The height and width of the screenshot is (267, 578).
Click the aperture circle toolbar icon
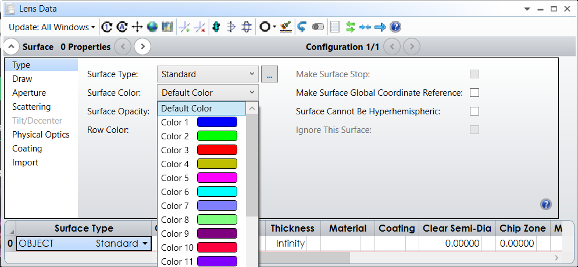pyautogui.click(x=265, y=27)
